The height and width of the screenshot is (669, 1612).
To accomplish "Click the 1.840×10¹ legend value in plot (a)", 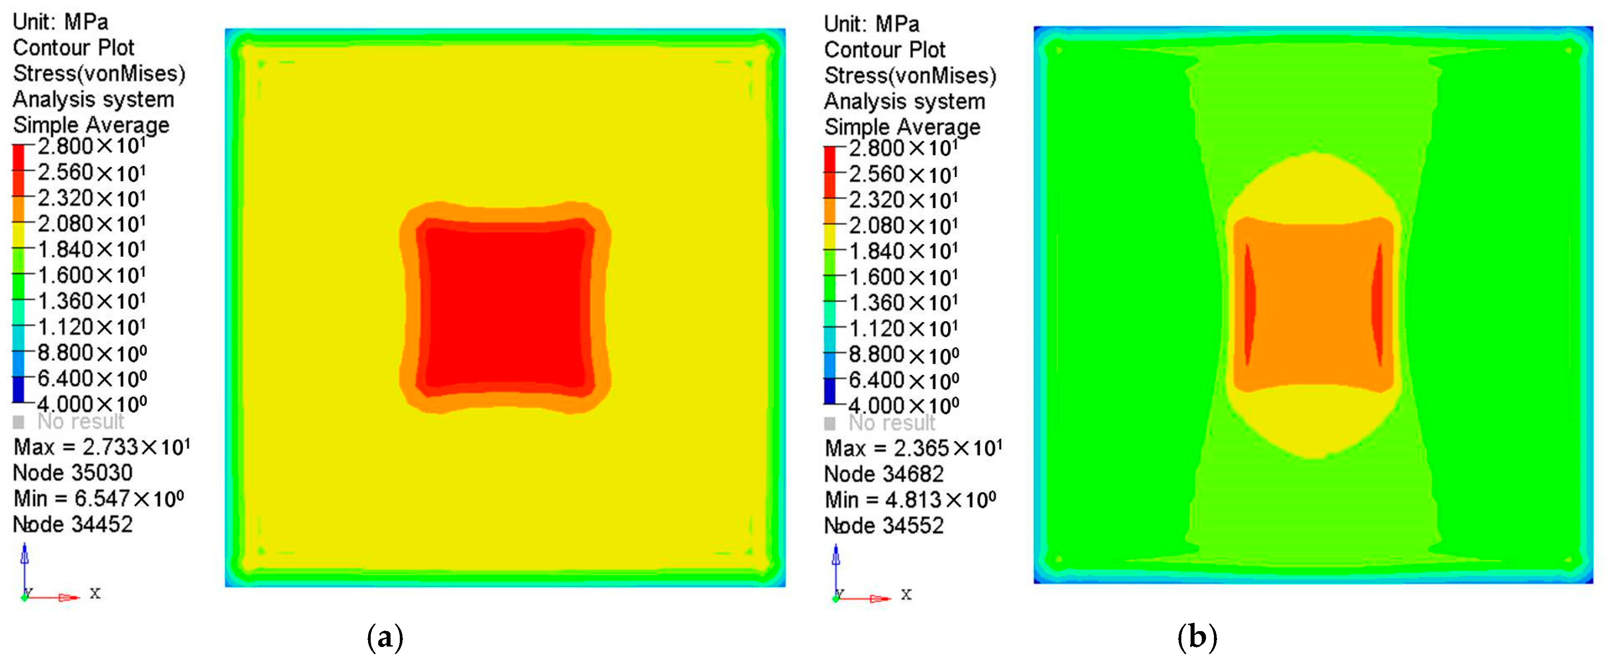I will [x=91, y=249].
